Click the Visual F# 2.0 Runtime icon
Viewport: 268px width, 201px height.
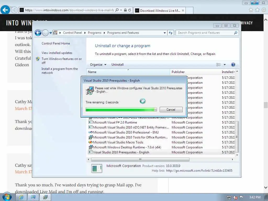click(x=90, y=122)
